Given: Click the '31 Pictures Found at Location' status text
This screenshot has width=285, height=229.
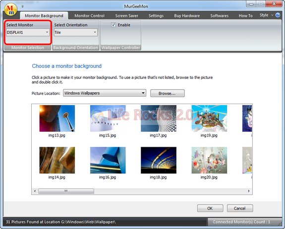Looking at the screenshot, I should point(60,222).
